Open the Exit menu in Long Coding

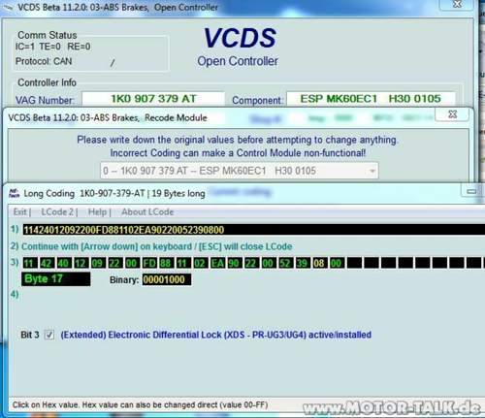coord(19,212)
